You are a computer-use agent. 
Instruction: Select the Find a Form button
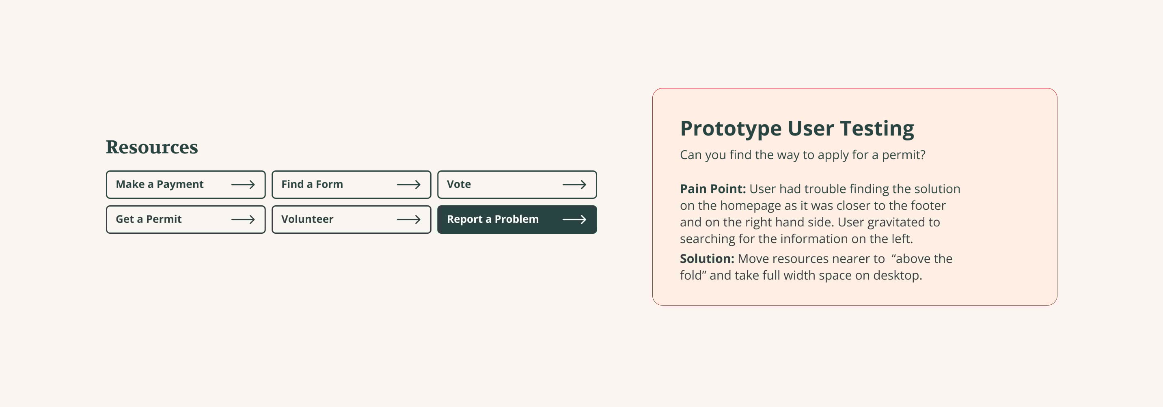click(351, 185)
